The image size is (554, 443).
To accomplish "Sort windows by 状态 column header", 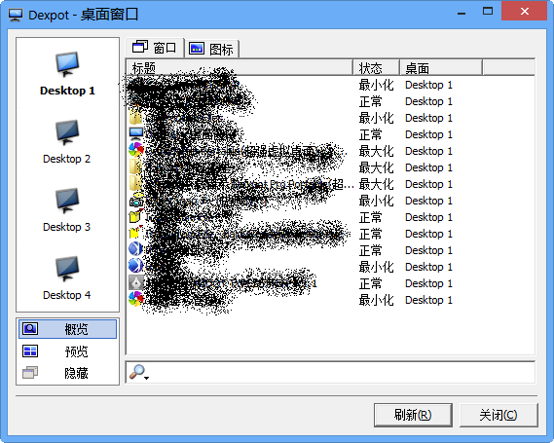I will [377, 67].
